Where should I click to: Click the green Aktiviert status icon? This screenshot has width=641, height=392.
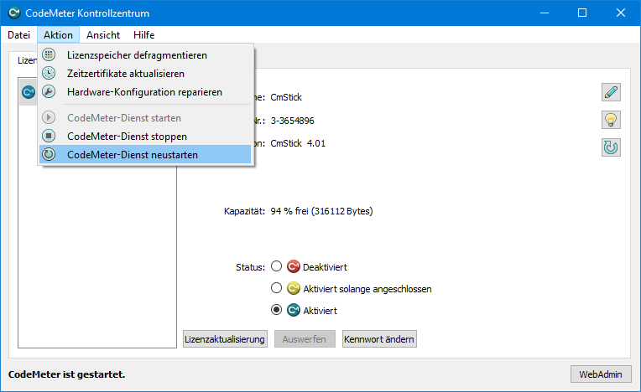tap(294, 310)
